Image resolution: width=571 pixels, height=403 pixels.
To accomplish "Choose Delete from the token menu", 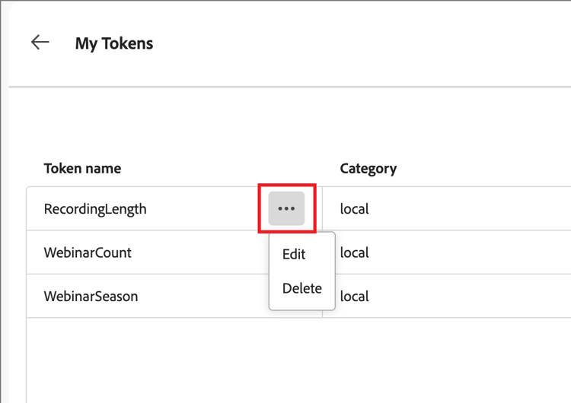I will click(x=301, y=288).
